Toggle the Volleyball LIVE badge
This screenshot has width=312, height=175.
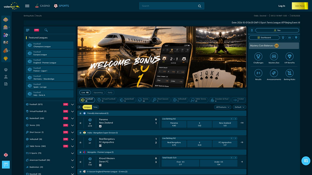66,139
